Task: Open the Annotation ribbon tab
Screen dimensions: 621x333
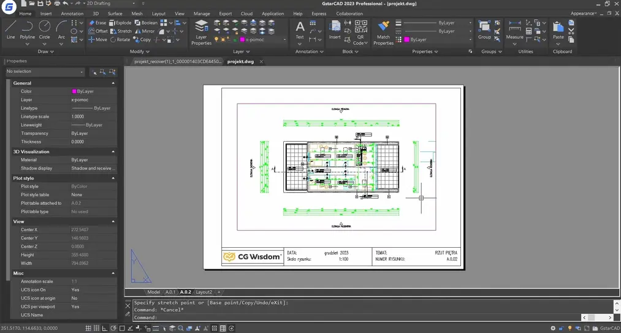Action: [72, 13]
